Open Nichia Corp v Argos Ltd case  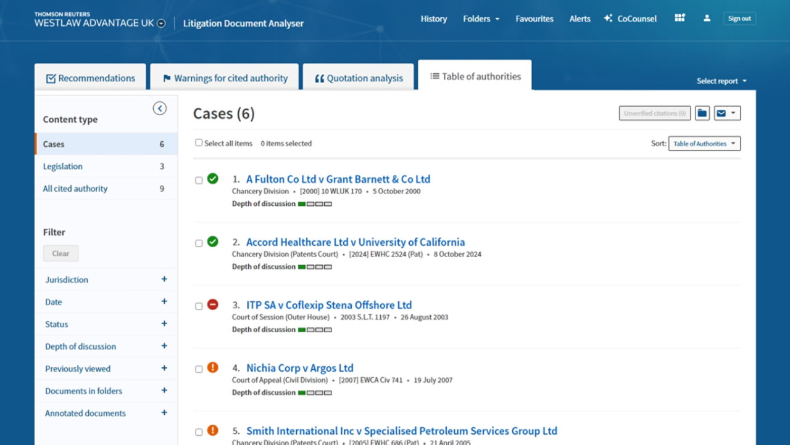pos(299,368)
